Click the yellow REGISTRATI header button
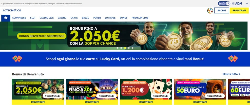The width and height of the screenshot is (250, 105). (x=239, y=11)
